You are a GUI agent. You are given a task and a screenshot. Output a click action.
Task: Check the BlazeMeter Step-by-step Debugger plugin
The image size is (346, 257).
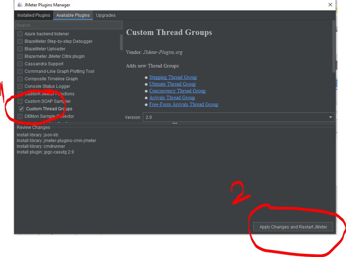(20, 41)
